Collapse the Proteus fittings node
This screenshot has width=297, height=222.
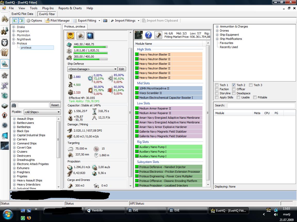pos(14,43)
